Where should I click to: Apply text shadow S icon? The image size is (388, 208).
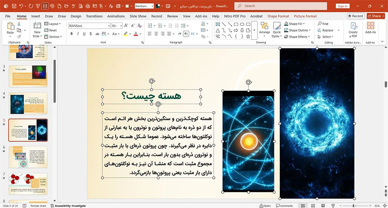tap(91, 34)
